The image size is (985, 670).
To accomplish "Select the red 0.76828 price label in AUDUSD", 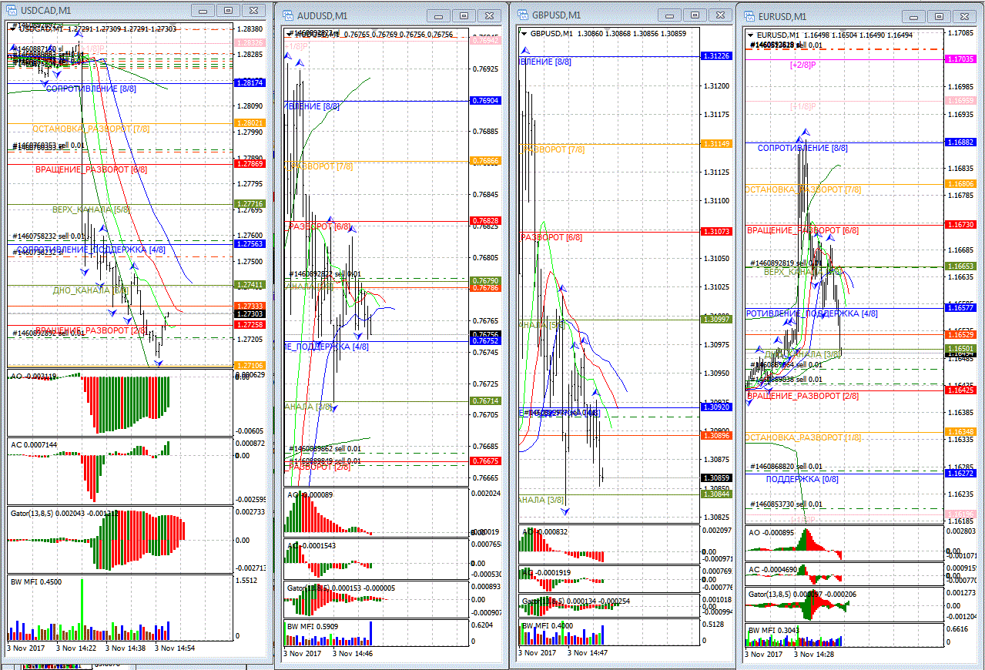I will pyautogui.click(x=484, y=221).
